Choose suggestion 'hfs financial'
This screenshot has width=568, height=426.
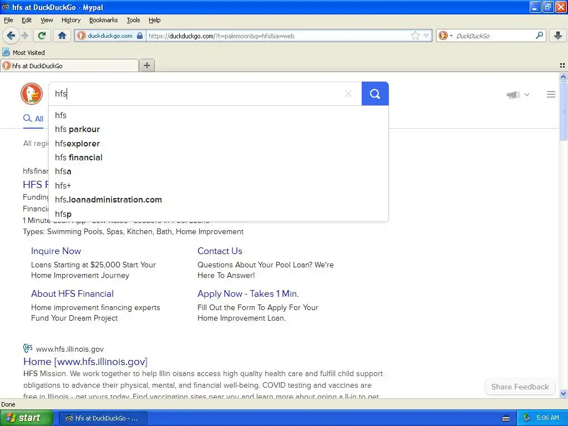(x=219, y=158)
